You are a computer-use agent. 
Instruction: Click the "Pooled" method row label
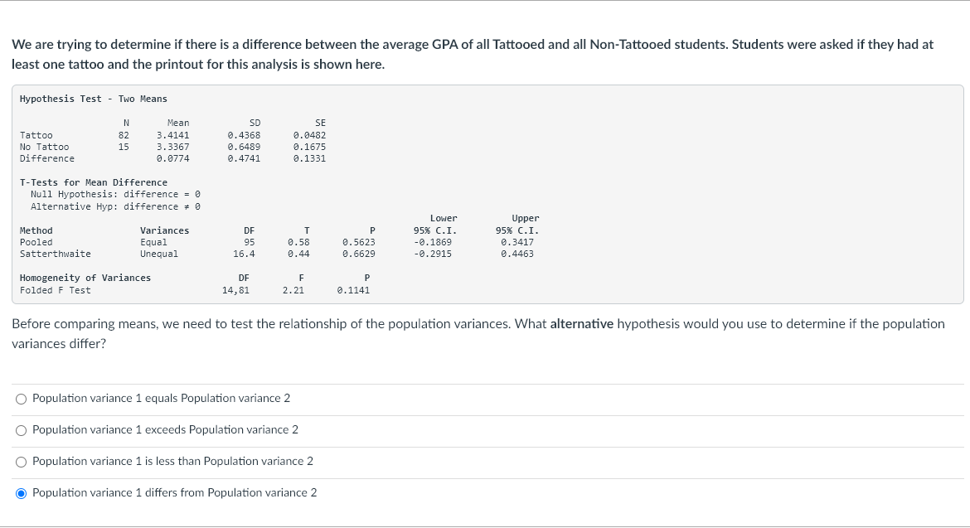click(x=36, y=242)
